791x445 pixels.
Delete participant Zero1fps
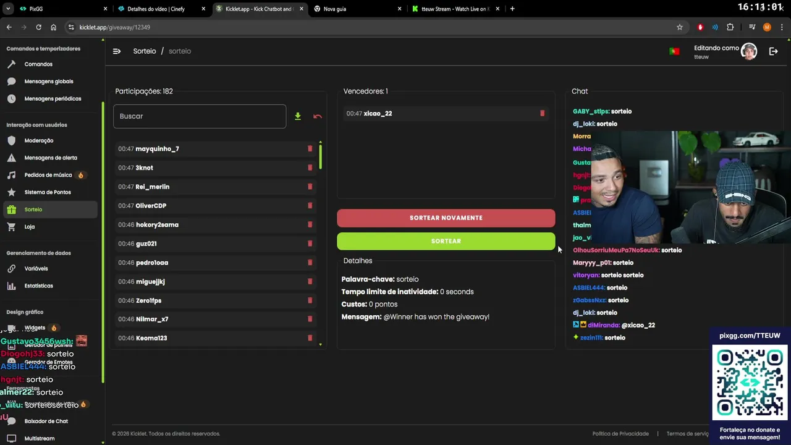click(x=310, y=300)
